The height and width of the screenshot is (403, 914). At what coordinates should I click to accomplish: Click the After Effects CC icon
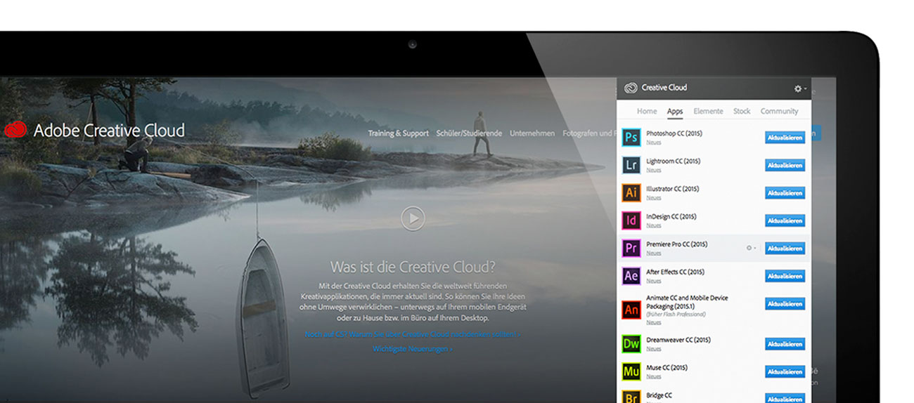[631, 275]
